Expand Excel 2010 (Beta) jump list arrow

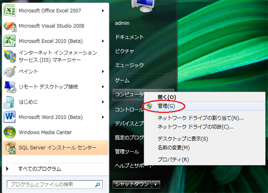coord(103,41)
